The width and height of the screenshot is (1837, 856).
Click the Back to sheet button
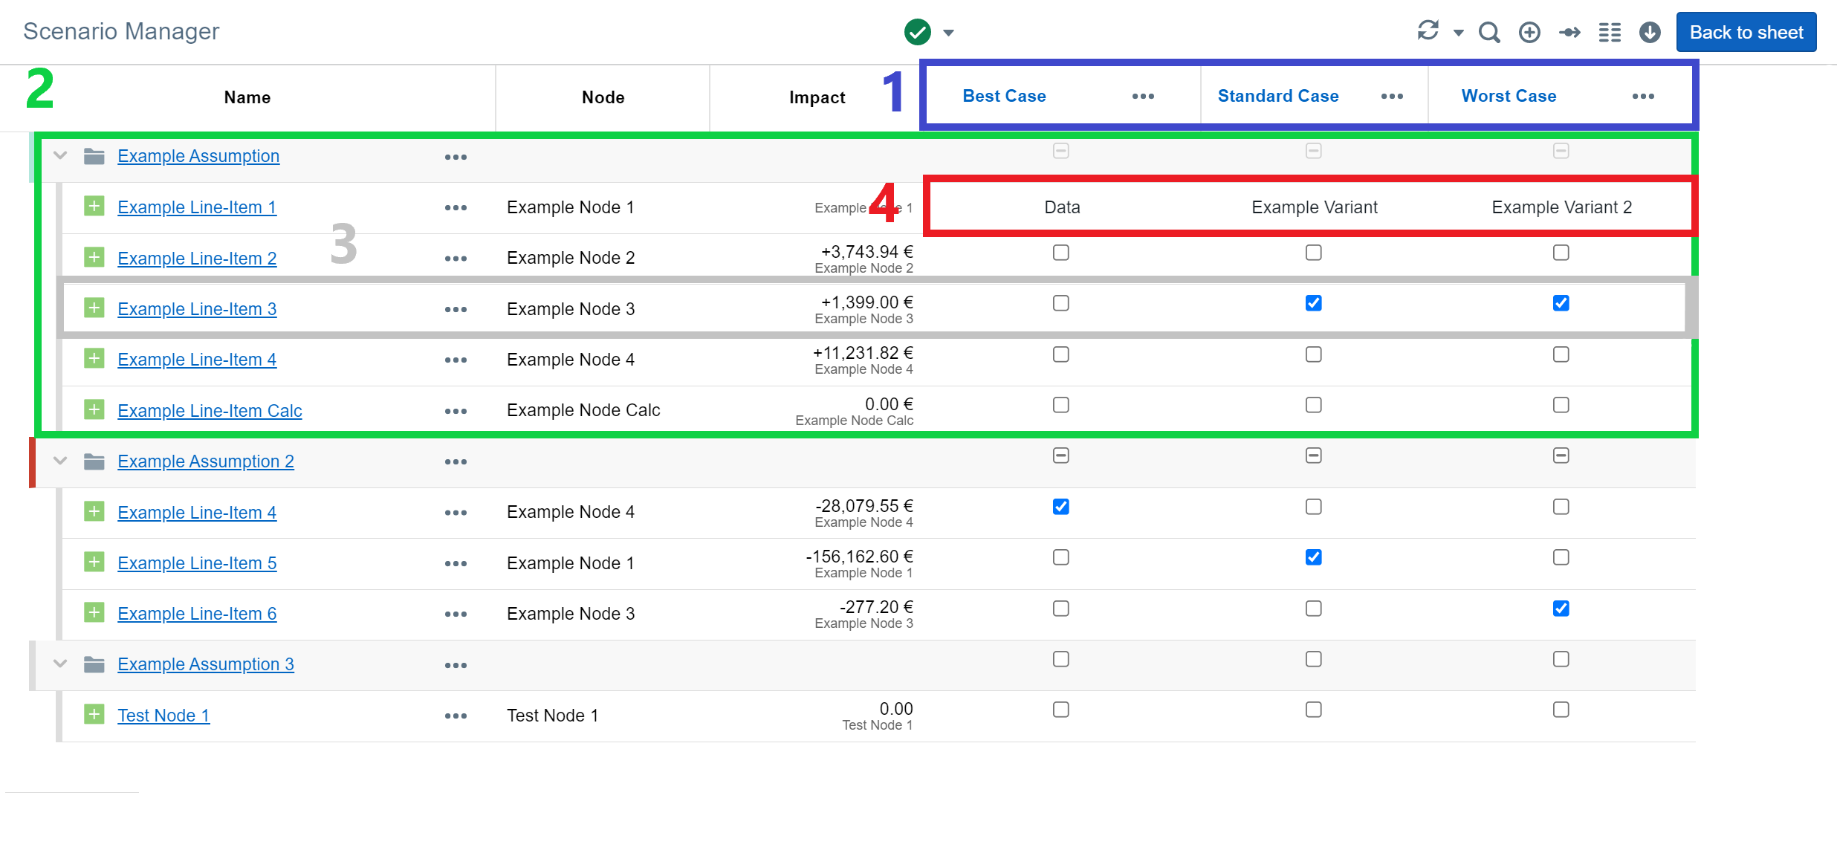pos(1746,32)
